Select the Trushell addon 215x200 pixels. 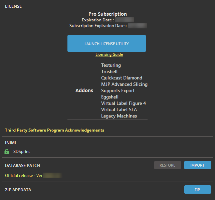[x=109, y=71]
